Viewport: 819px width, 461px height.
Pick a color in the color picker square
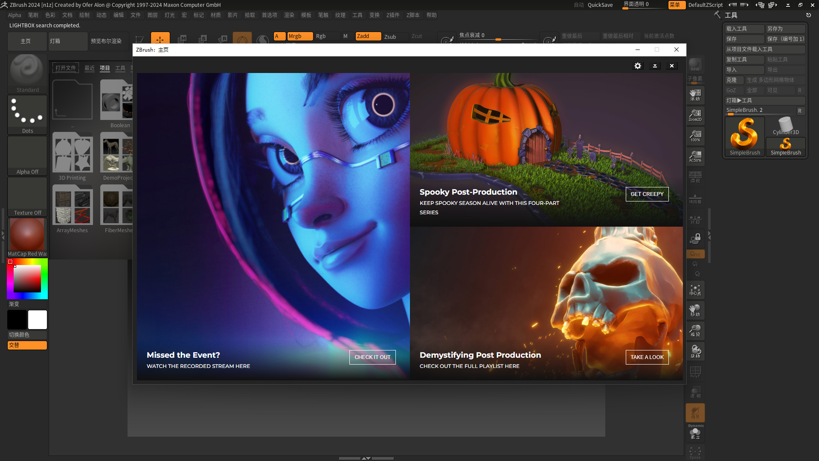click(x=27, y=279)
